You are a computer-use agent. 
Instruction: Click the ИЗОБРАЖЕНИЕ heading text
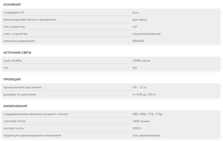(15, 106)
